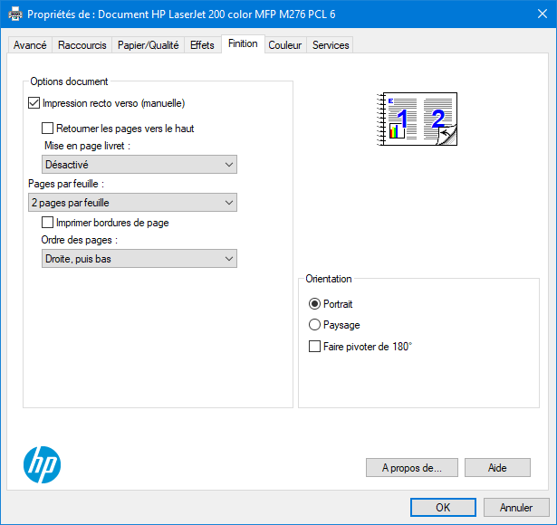Expand Pages par feuille dropdown

click(132, 203)
